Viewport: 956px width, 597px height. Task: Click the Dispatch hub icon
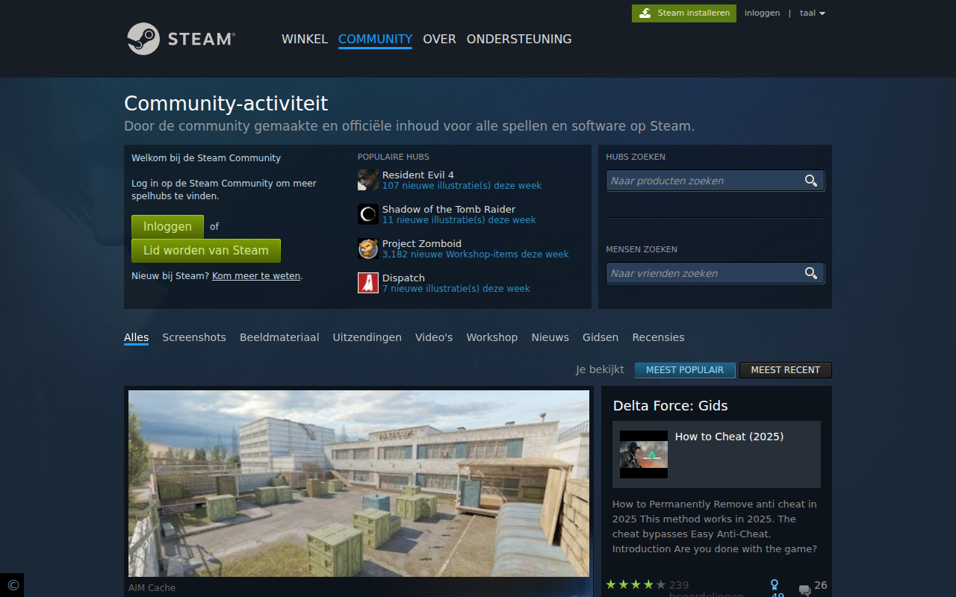coord(368,283)
